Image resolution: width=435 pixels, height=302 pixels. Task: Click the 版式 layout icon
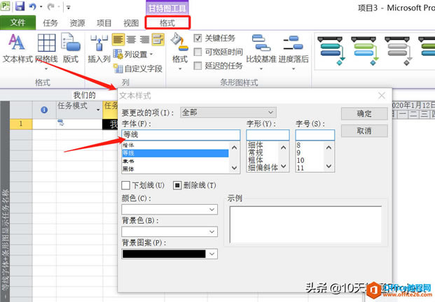(71, 48)
